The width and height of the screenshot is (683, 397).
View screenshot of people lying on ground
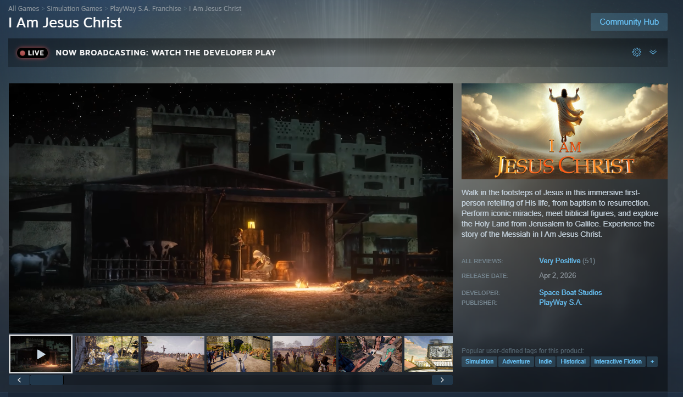370,354
